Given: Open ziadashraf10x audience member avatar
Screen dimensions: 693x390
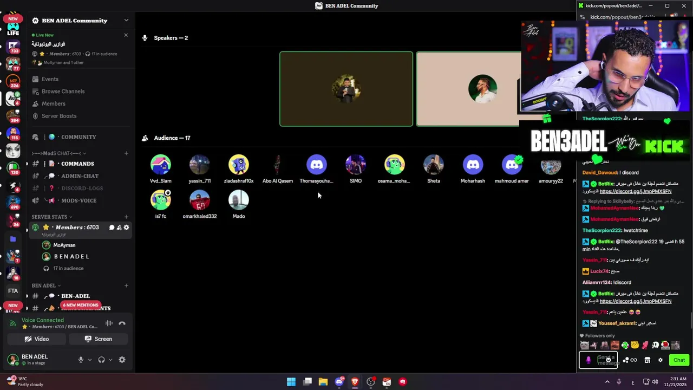Looking at the screenshot, I should coord(239,165).
